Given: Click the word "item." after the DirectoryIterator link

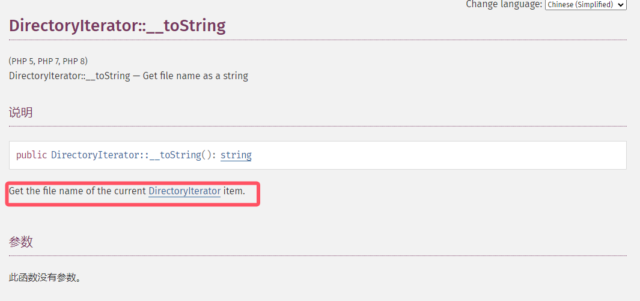Looking at the screenshot, I should 234,191.
